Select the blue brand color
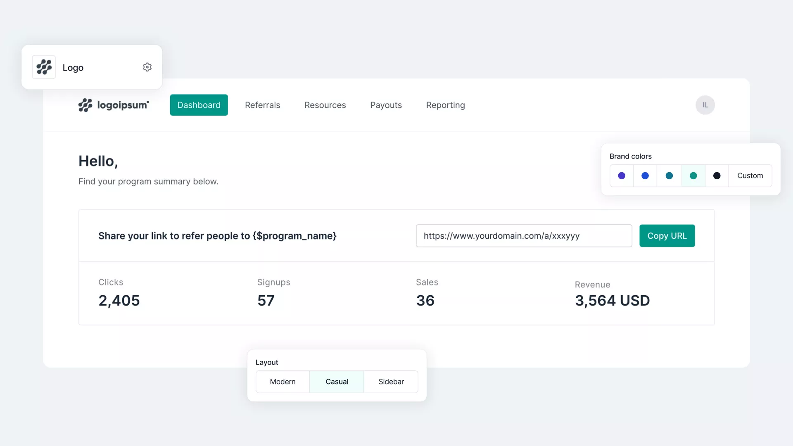The height and width of the screenshot is (446, 793). (645, 176)
